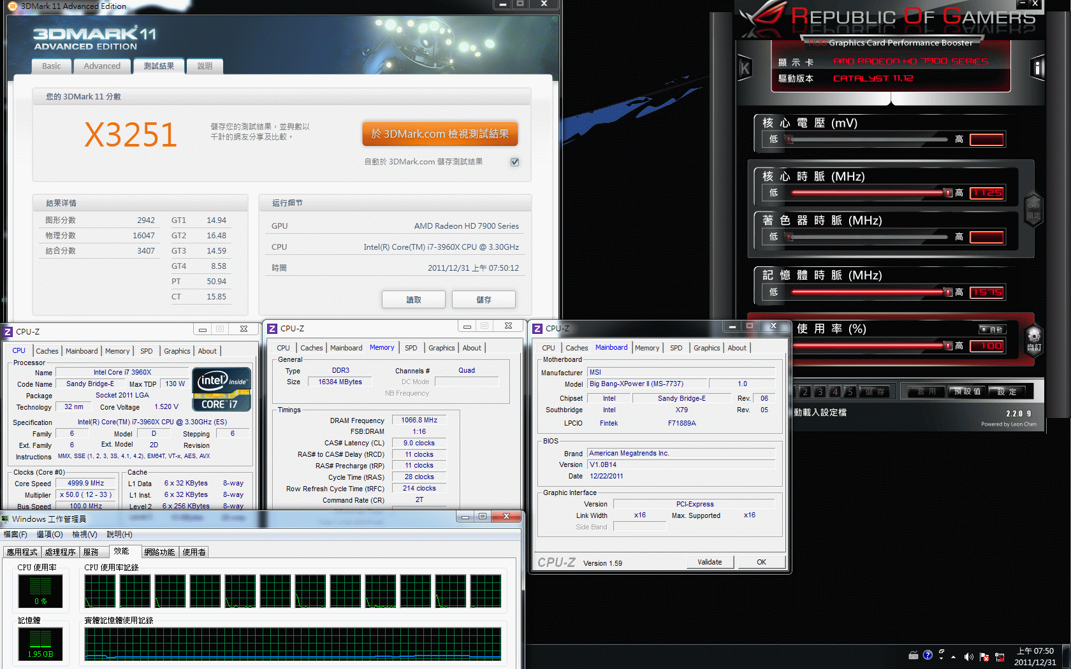Click the blue help icon in taskbar
1071x669 pixels.
[x=928, y=655]
